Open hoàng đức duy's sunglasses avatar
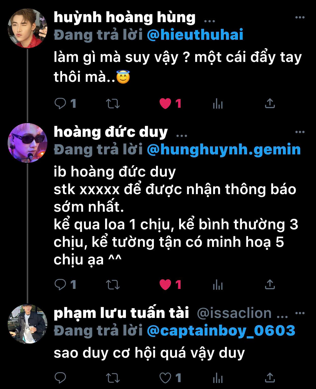Screen dimensions: 316x389 [27, 143]
